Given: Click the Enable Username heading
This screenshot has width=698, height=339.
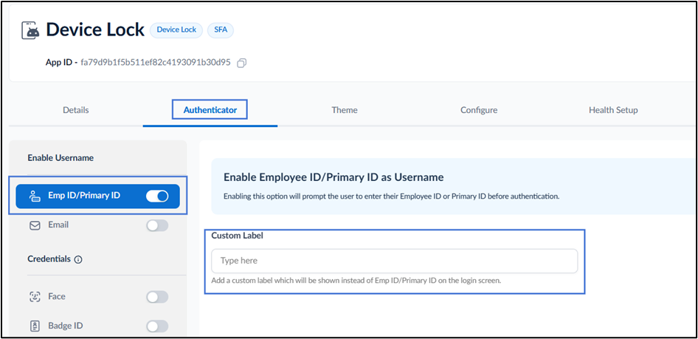Looking at the screenshot, I should coord(61,158).
